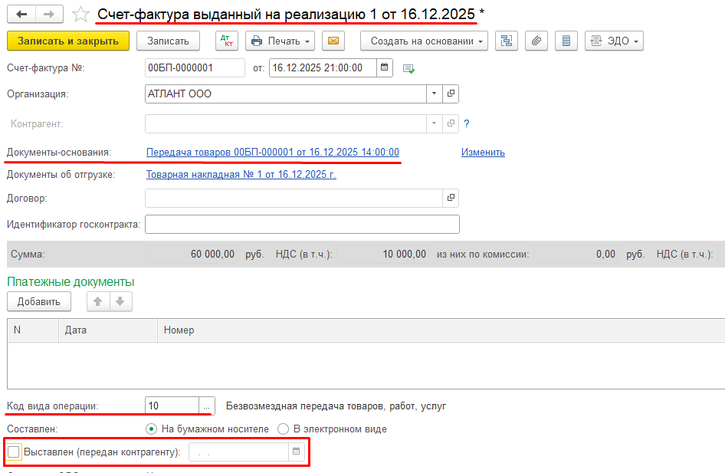
Task: Click Изменить link for base documents
Action: coord(483,153)
